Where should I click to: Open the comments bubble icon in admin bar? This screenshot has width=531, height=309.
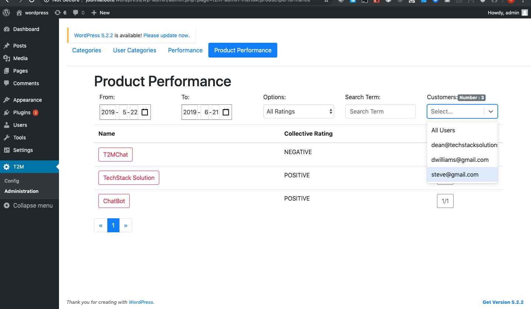[76, 13]
